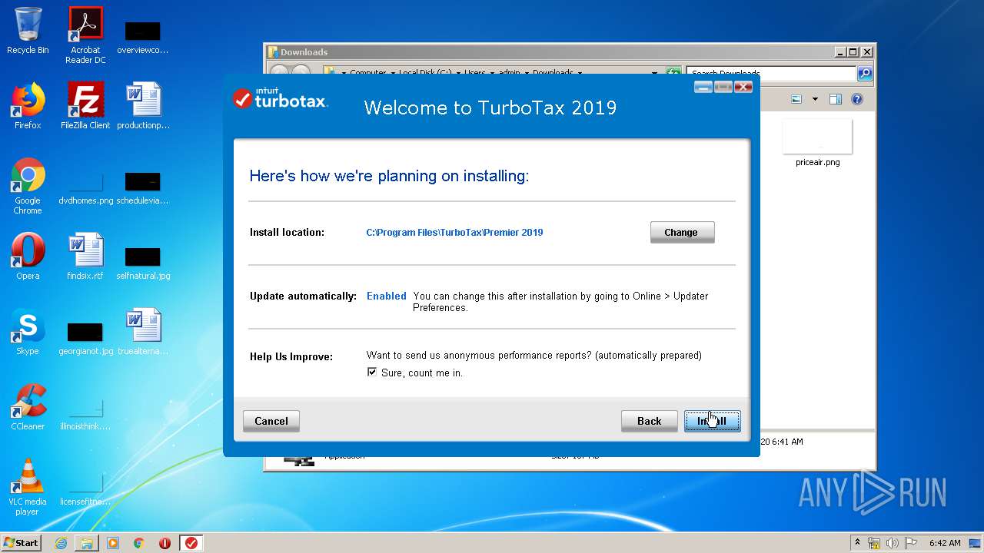Open view options dropdown in Downloads window
984x553 pixels.
pyautogui.click(x=815, y=99)
